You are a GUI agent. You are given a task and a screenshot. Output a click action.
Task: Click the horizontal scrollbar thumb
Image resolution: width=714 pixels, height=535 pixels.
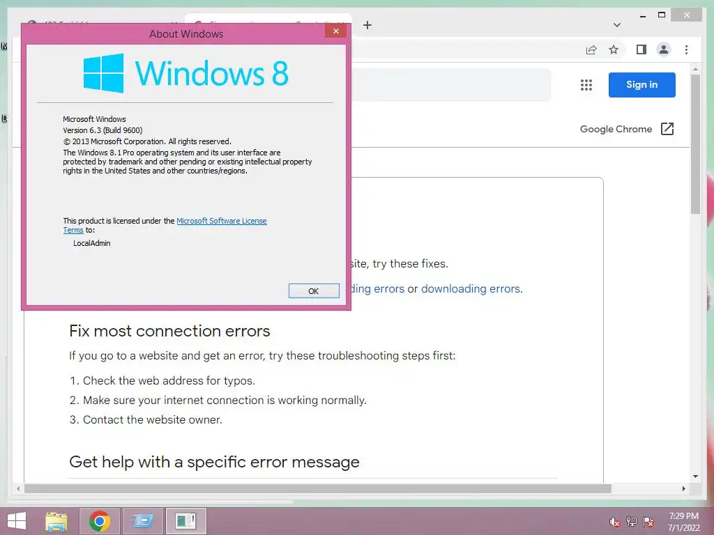(318, 488)
